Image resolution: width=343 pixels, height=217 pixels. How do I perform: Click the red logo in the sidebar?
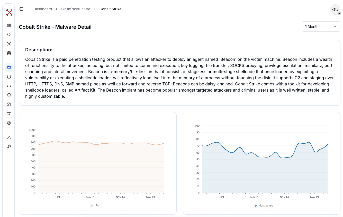pyautogui.click(x=9, y=12)
